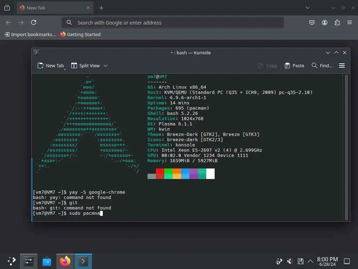Open the Firefox account icon
Screen dimensions: 358x269
pos(324,22)
